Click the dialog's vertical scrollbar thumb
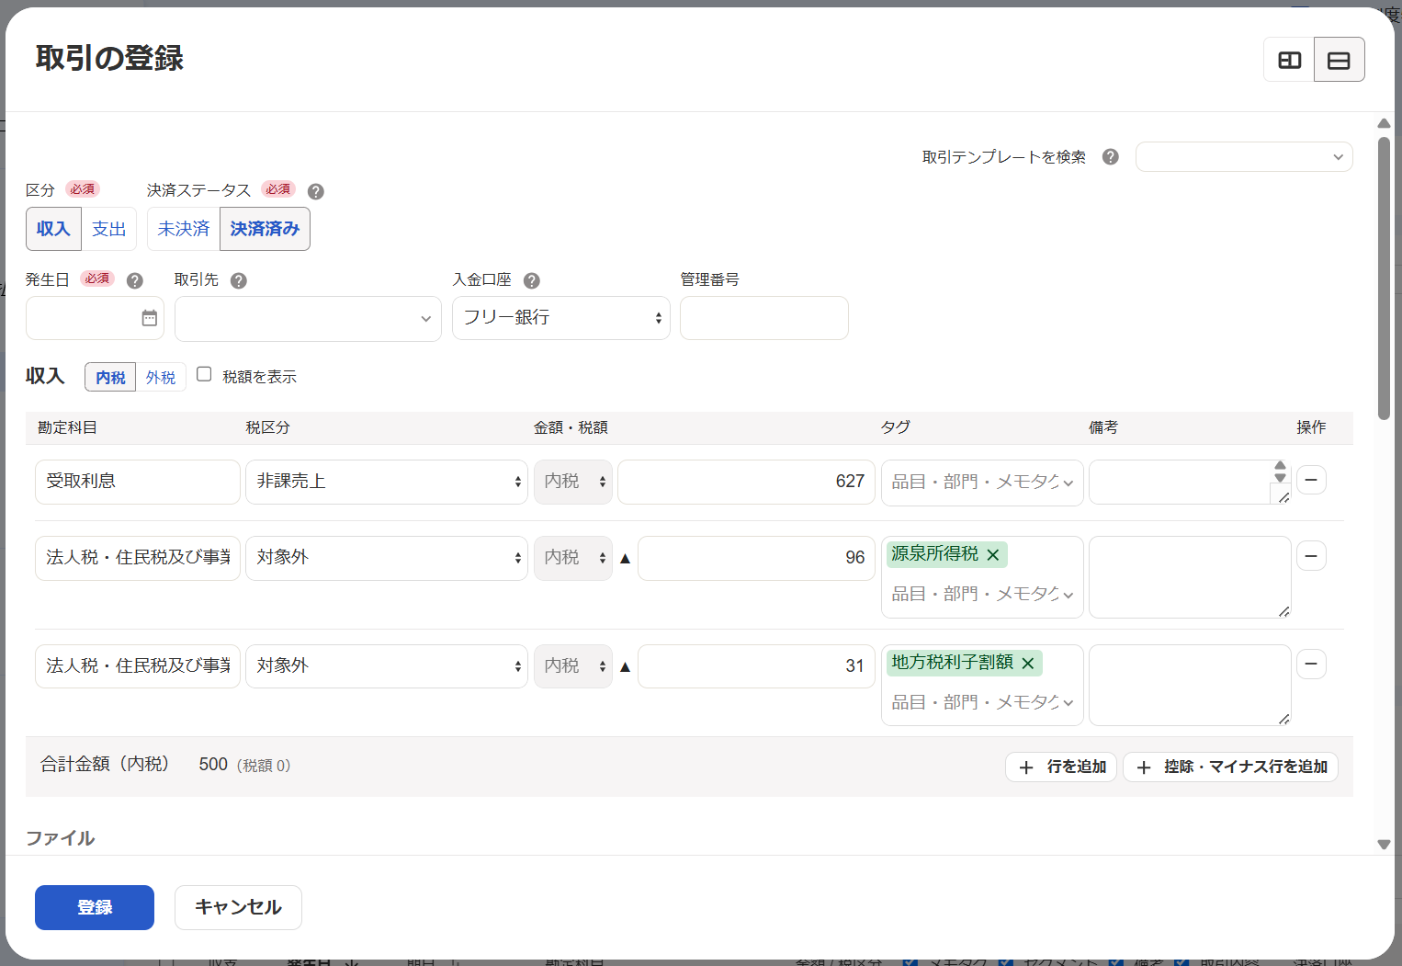Screen dimensions: 1402x966 click(x=1384, y=278)
